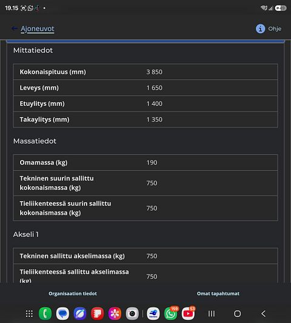Tap the recent apps navigation button
This screenshot has width=291, height=323.
click(212, 313)
